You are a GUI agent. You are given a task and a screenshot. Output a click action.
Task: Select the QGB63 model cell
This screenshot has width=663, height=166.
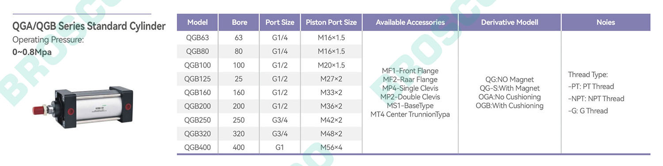coord(198,38)
